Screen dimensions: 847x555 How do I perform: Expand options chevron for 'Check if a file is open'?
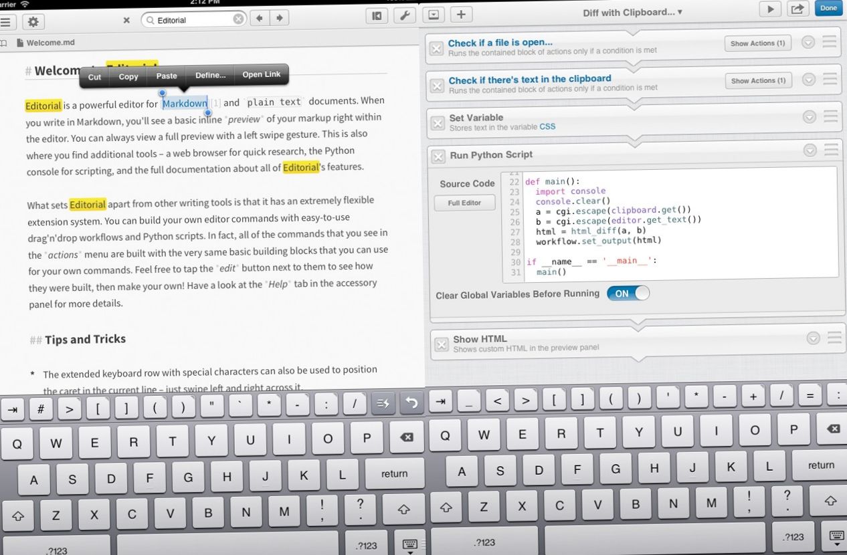coord(808,43)
